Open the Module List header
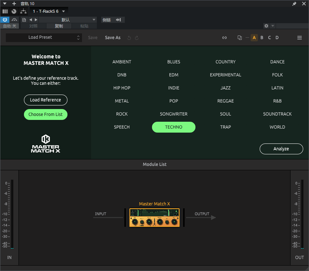The width and height of the screenshot is (309, 271). pyautogui.click(x=154, y=164)
